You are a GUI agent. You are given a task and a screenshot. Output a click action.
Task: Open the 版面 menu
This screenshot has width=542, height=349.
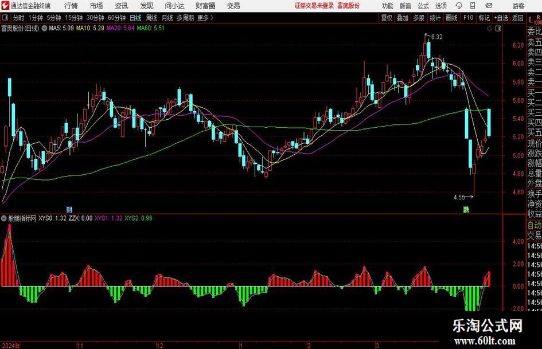tap(405, 6)
